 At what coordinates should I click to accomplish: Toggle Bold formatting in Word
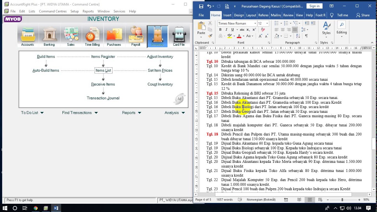220,30
